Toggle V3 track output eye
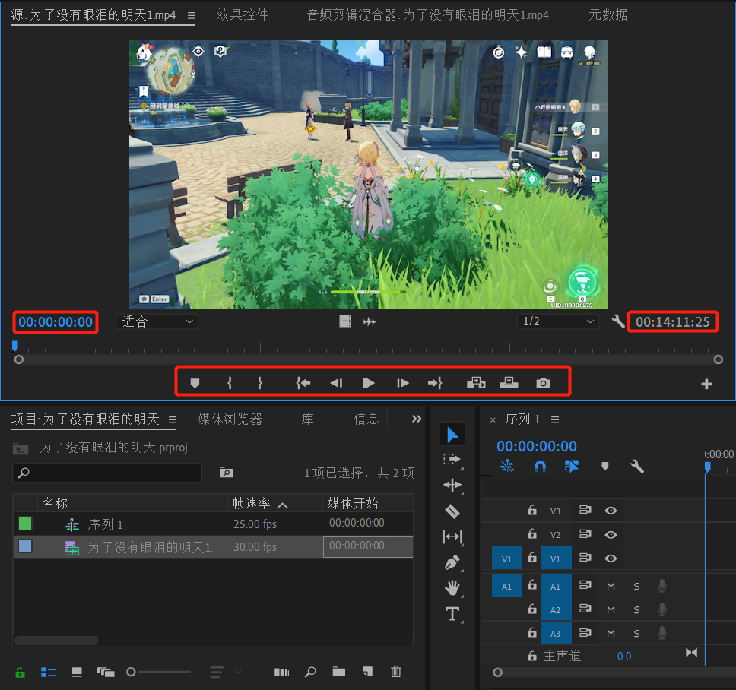The image size is (736, 690). point(611,511)
